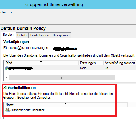Viewport: 136px width, 119px height.
Task: Open the ? help menu
Action: (12, 12)
